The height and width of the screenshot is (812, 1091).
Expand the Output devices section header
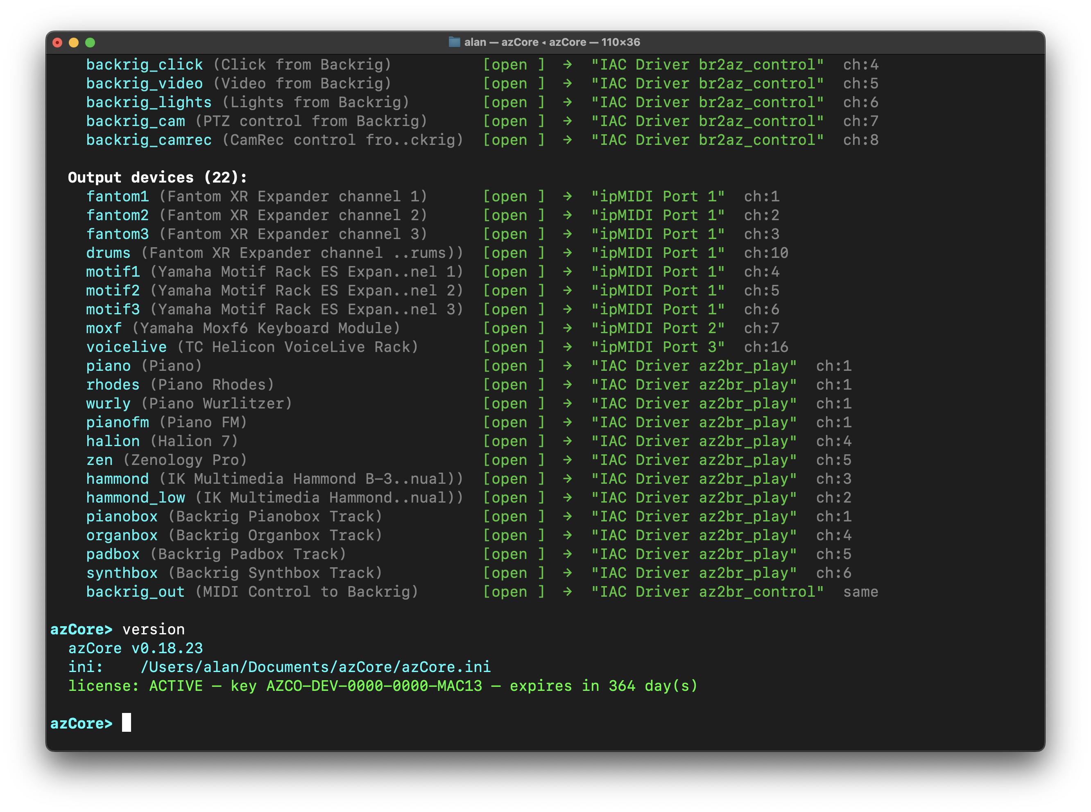coord(157,178)
